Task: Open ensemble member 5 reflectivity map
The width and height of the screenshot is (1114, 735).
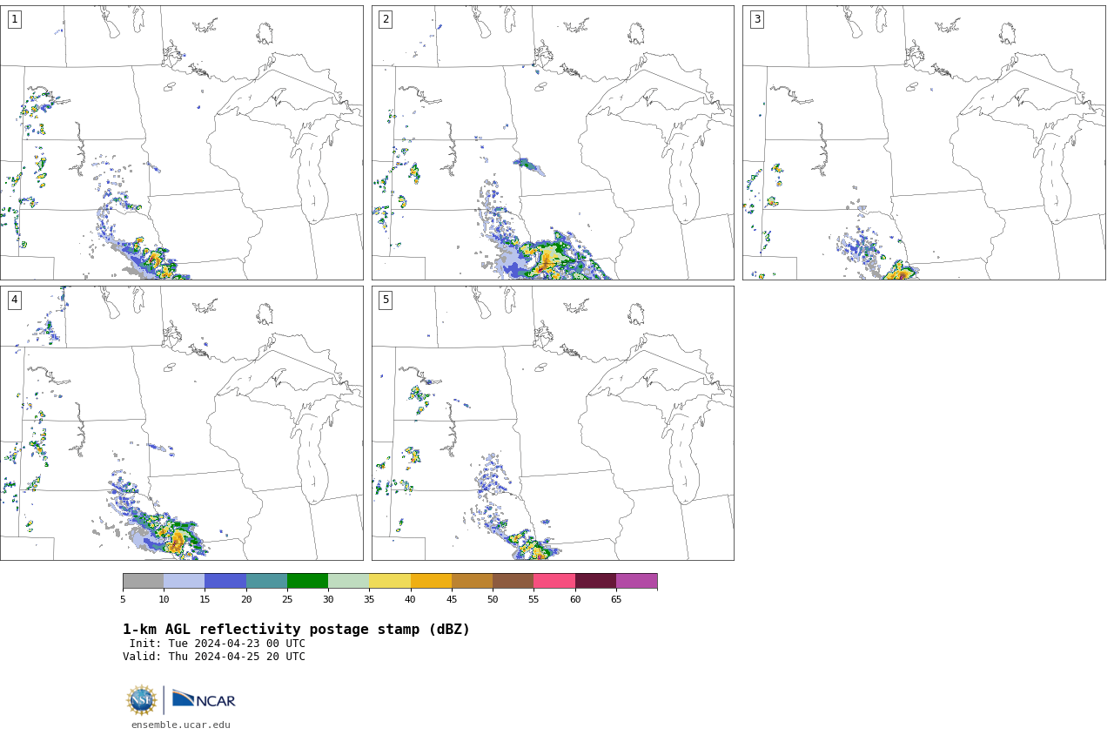Action: tap(553, 423)
